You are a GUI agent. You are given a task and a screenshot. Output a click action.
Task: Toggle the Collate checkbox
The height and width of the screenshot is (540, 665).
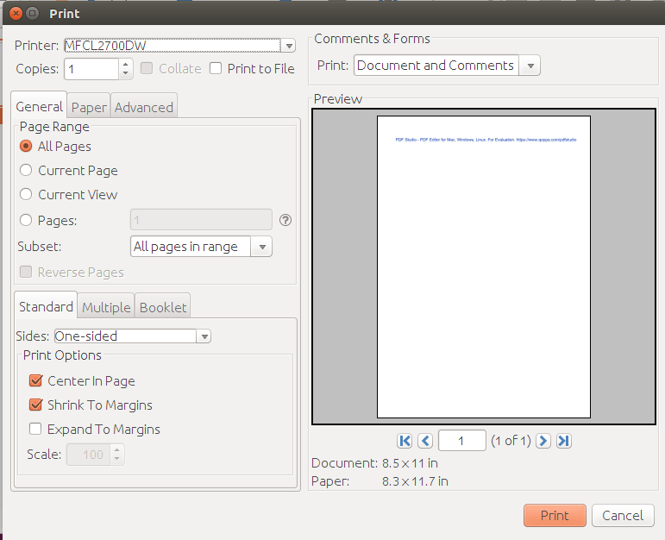[x=147, y=68]
